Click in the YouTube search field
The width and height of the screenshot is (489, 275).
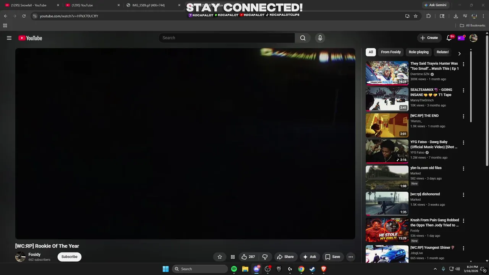coord(227,38)
